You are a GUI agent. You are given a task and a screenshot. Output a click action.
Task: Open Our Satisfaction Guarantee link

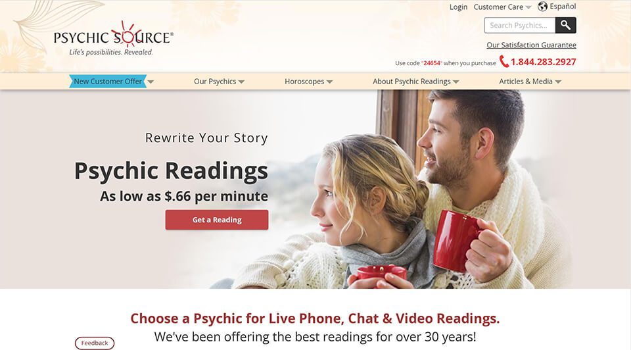(x=531, y=45)
